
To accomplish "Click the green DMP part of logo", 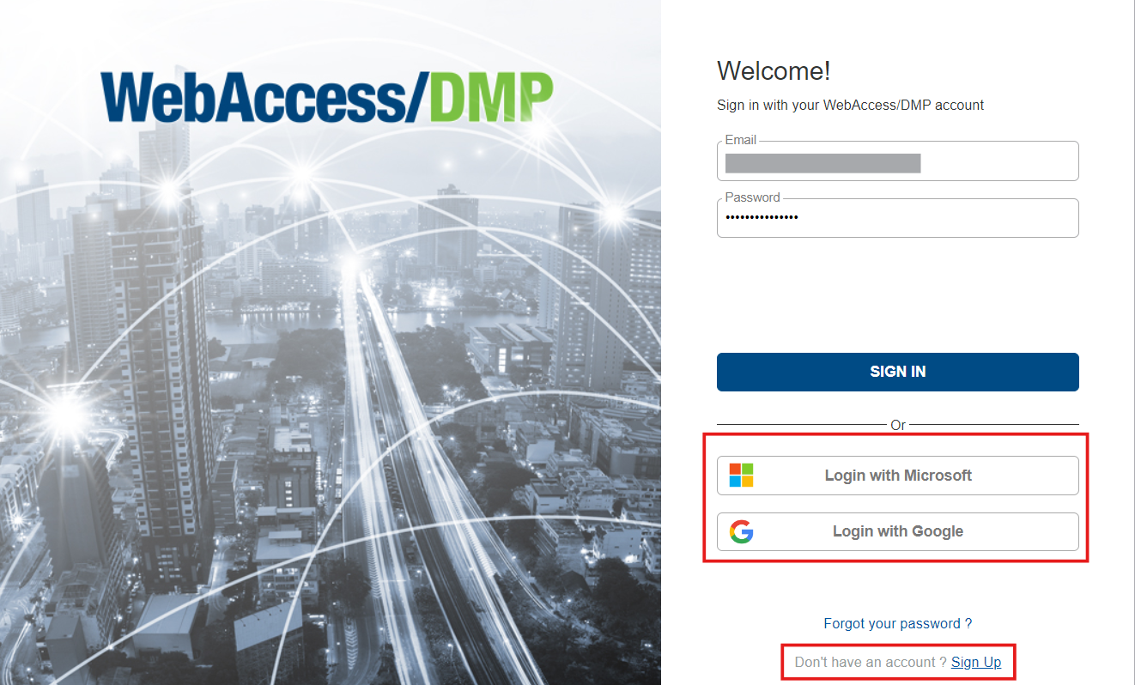I will pos(491,97).
